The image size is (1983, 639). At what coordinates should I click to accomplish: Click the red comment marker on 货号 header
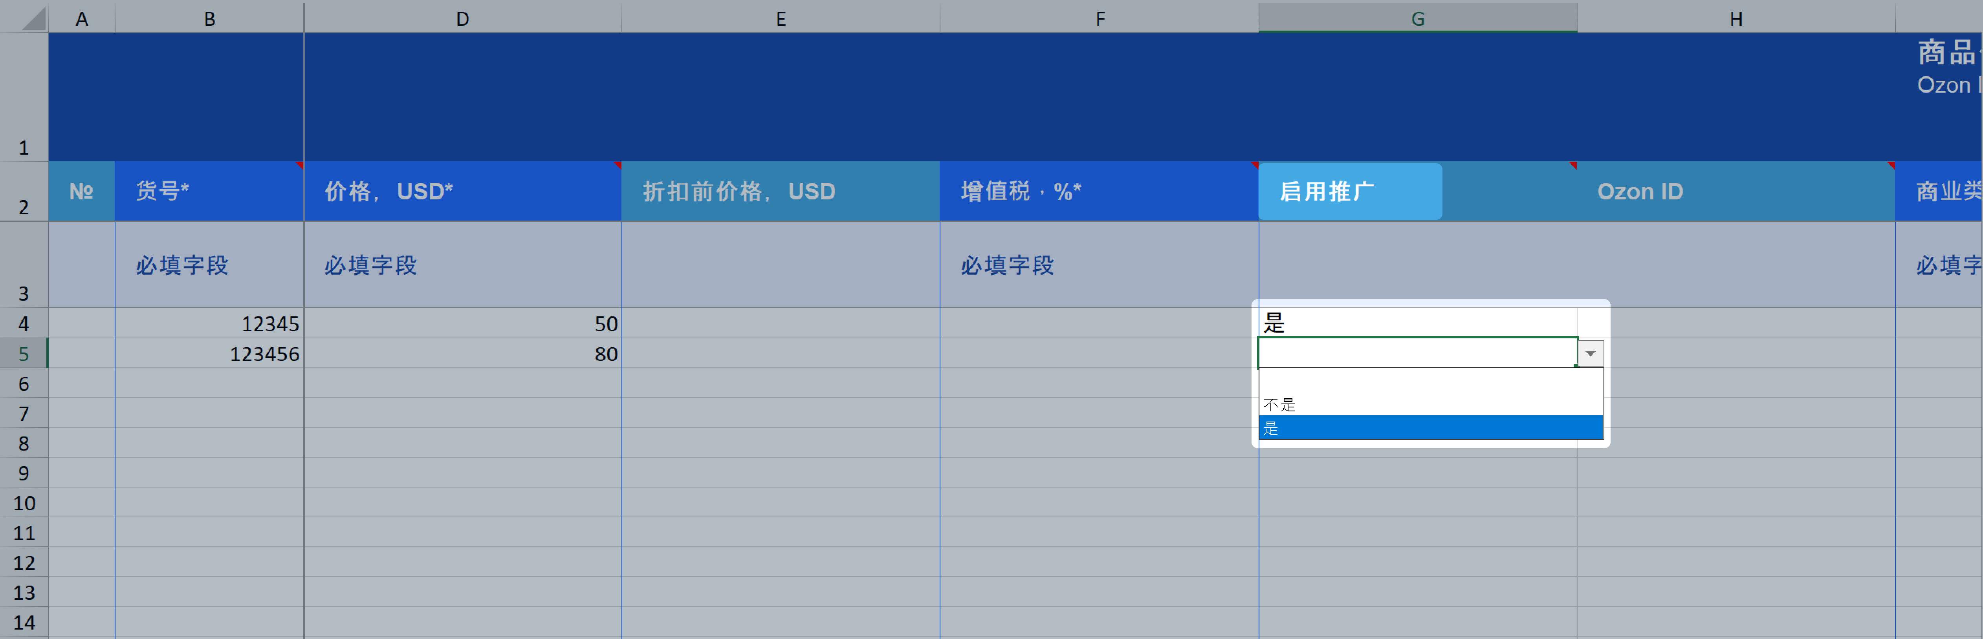tap(299, 164)
